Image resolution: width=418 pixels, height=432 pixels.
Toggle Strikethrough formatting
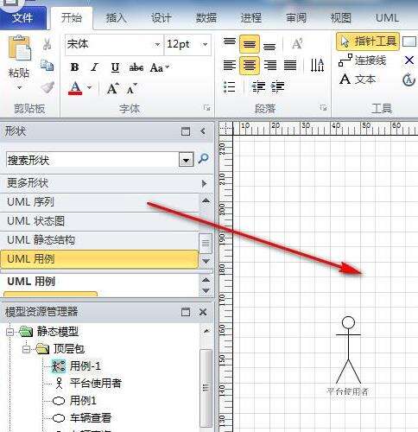136,67
